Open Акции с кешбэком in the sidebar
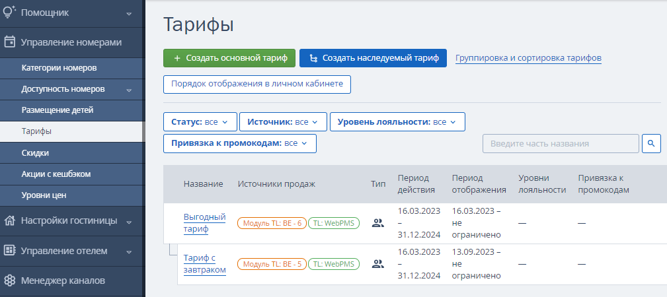 72,174
